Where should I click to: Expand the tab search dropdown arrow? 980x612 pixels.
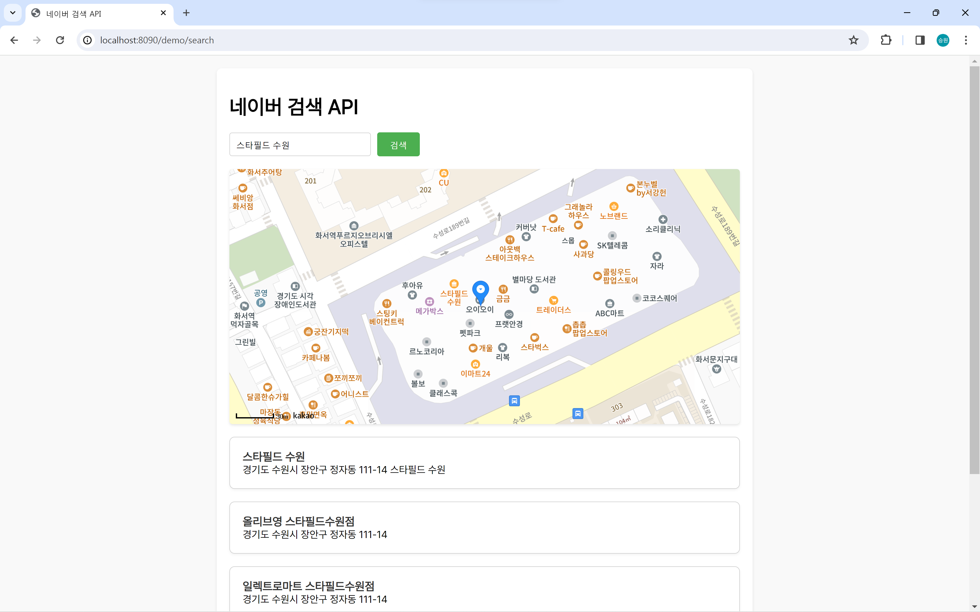pyautogui.click(x=13, y=13)
